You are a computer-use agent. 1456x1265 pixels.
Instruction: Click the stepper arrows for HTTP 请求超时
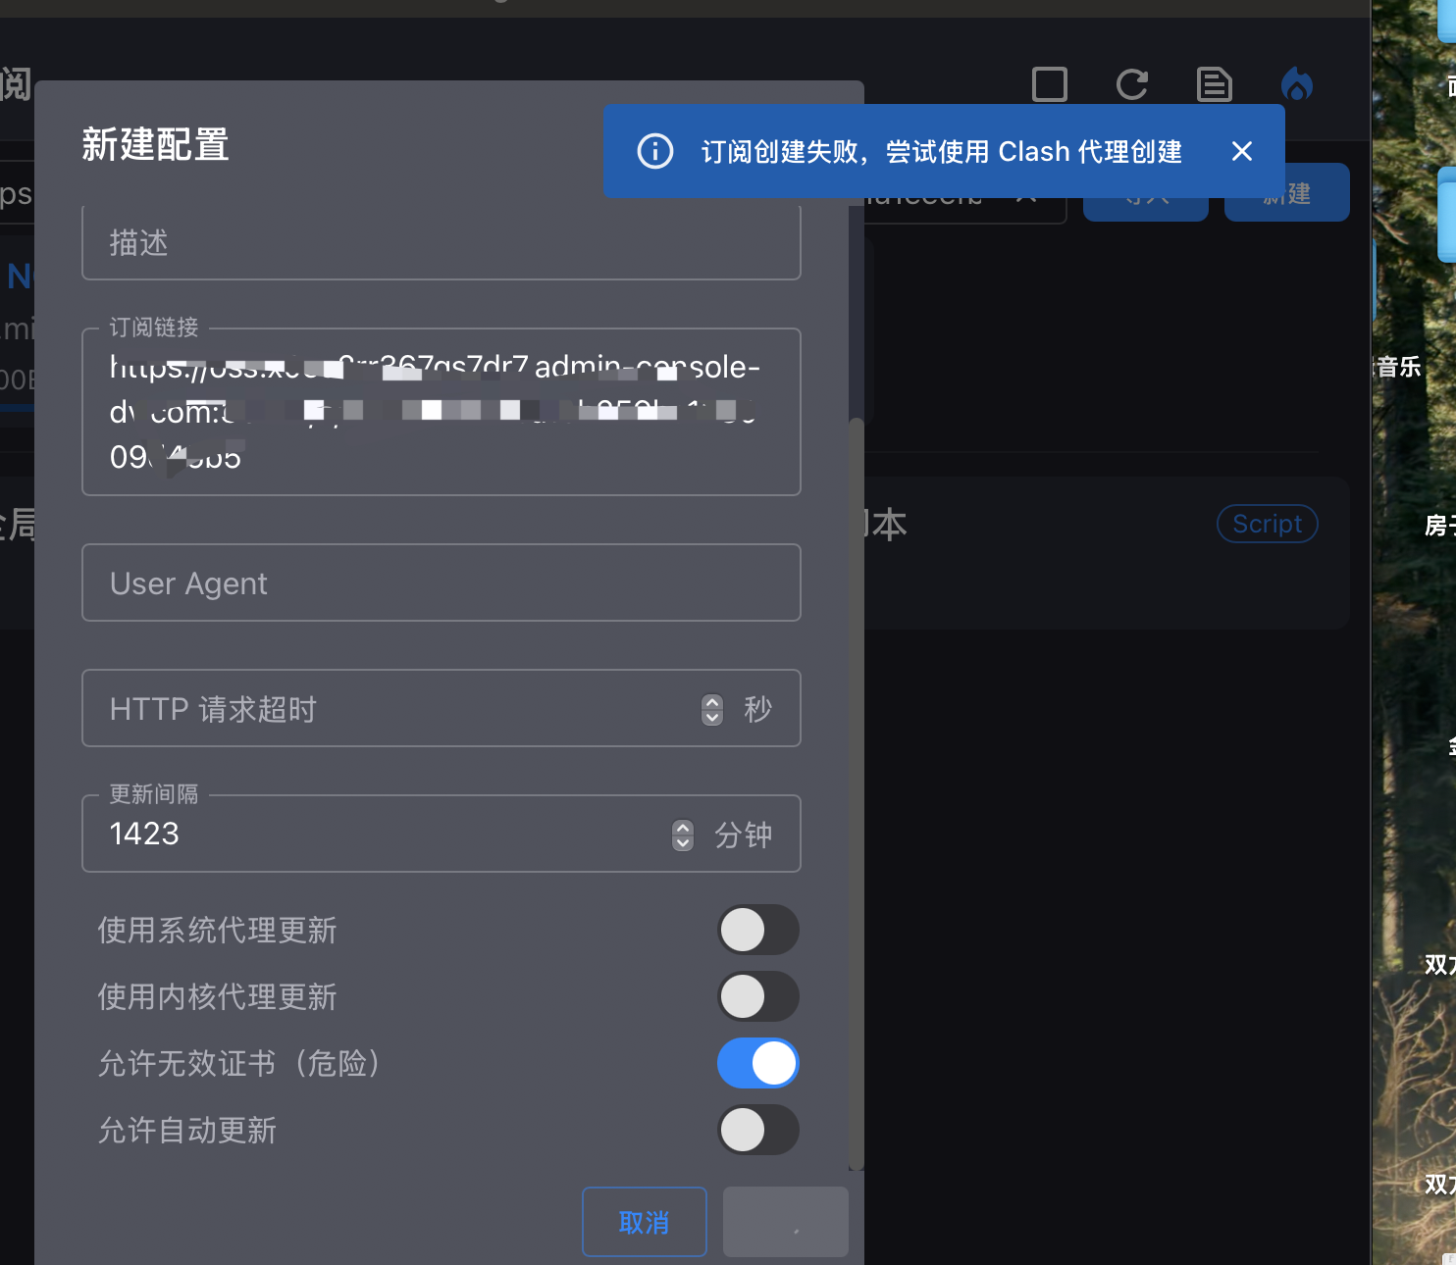(x=712, y=709)
